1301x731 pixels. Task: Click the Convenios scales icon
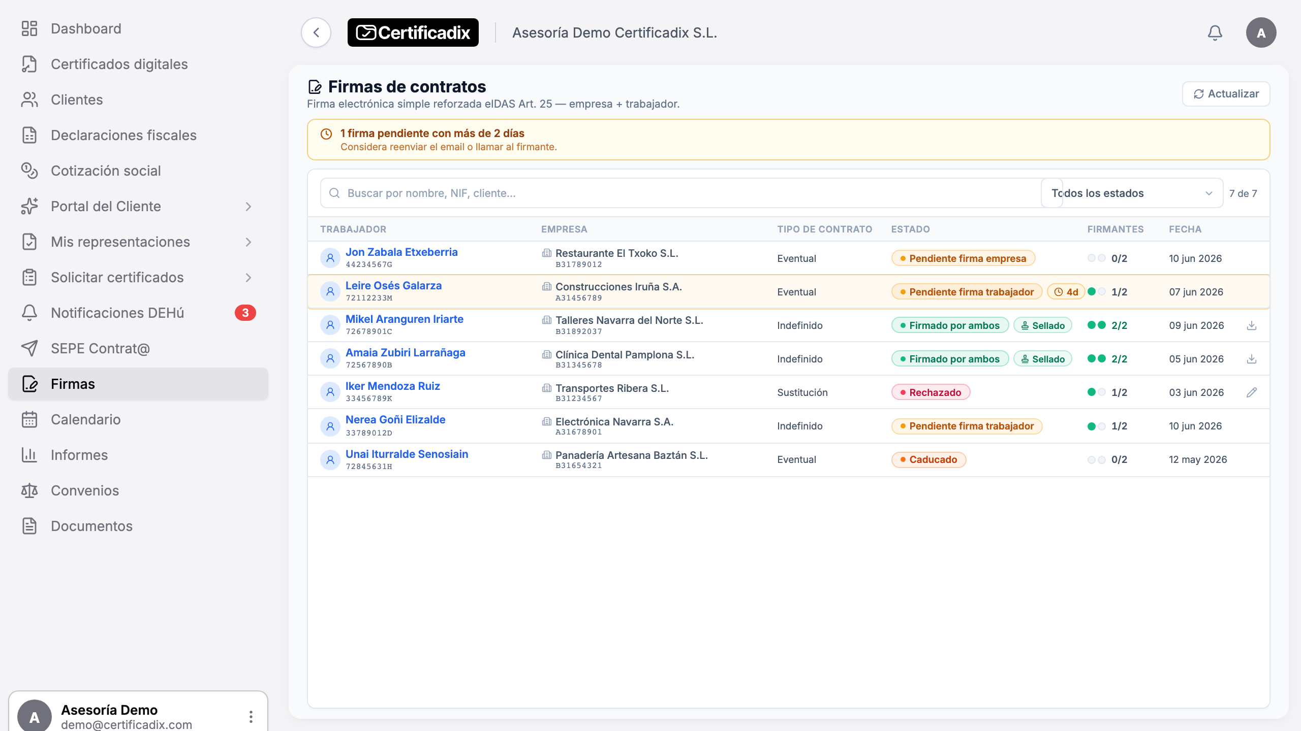pyautogui.click(x=29, y=490)
